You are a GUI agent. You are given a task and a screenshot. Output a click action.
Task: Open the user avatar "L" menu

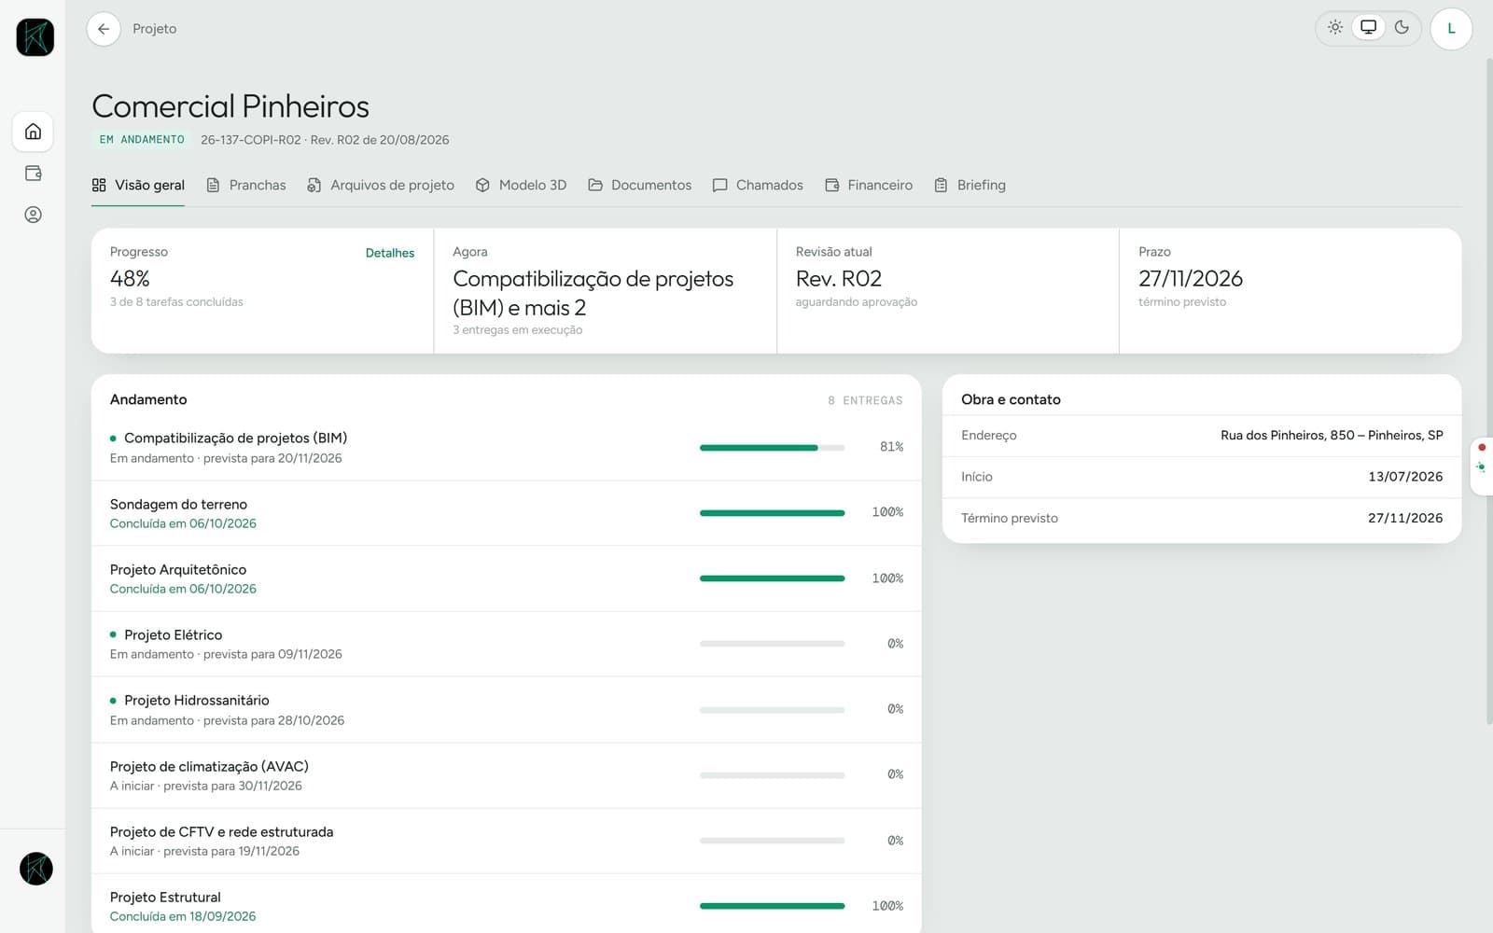[1451, 29]
